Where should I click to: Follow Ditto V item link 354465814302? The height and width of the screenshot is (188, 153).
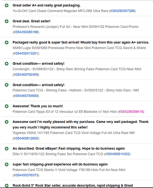118,154
